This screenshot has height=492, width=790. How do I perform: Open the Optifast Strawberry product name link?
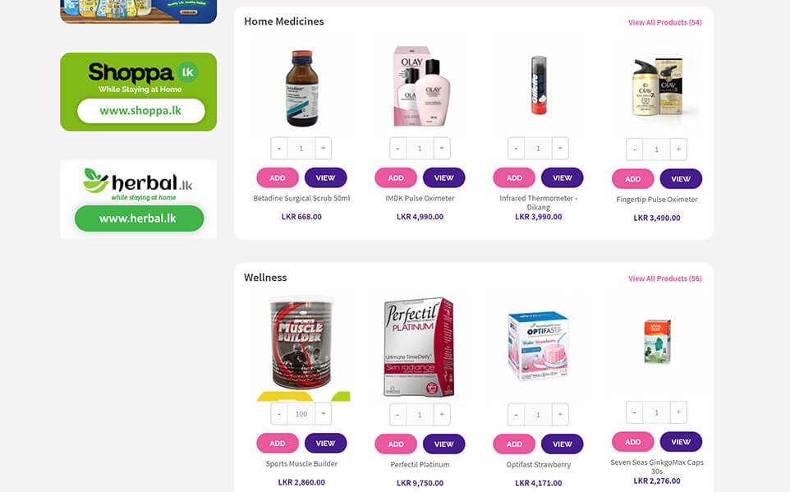pyautogui.click(x=538, y=464)
